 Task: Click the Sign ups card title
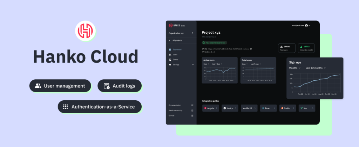(295, 62)
